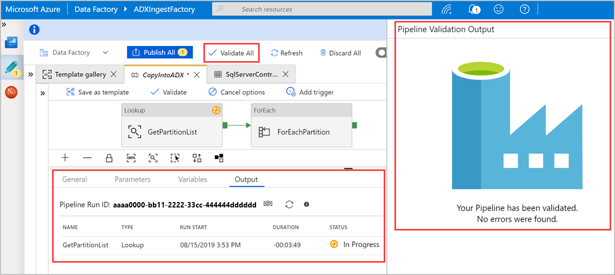Click Cancel options

237,92
